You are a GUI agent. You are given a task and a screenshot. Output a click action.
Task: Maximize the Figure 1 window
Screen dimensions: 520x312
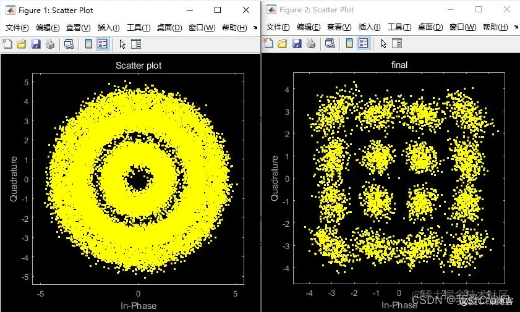point(218,10)
